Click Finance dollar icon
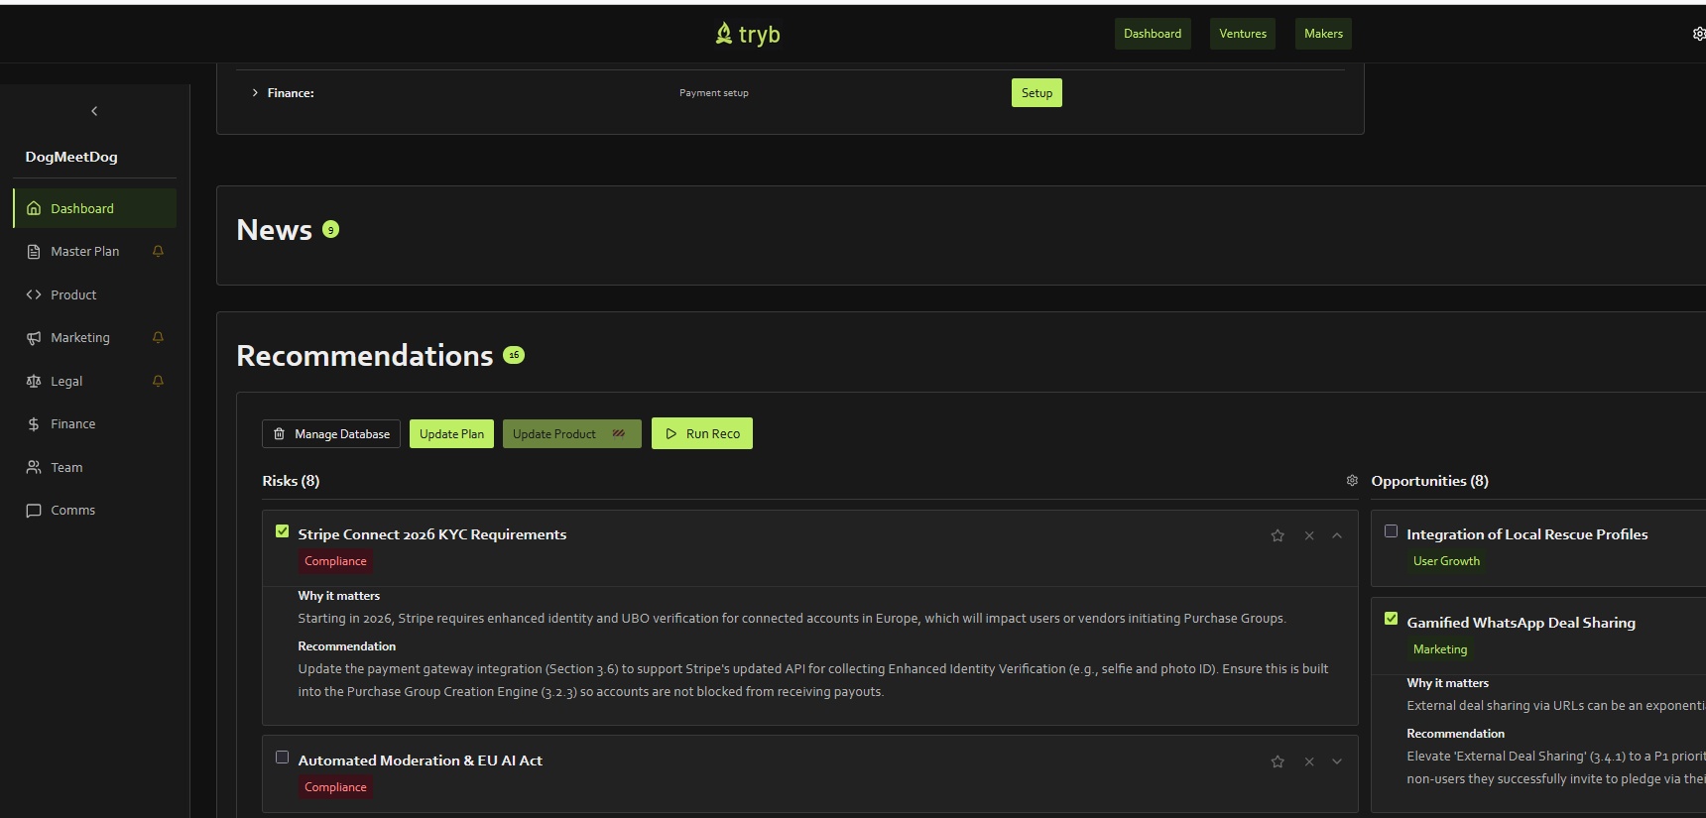Screen dimensions: 1706x818 pyautogui.click(x=34, y=424)
